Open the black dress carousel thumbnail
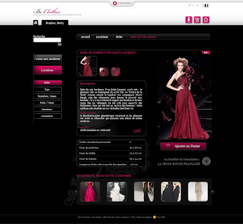The width and height of the screenshot is (243, 224). 171,191
